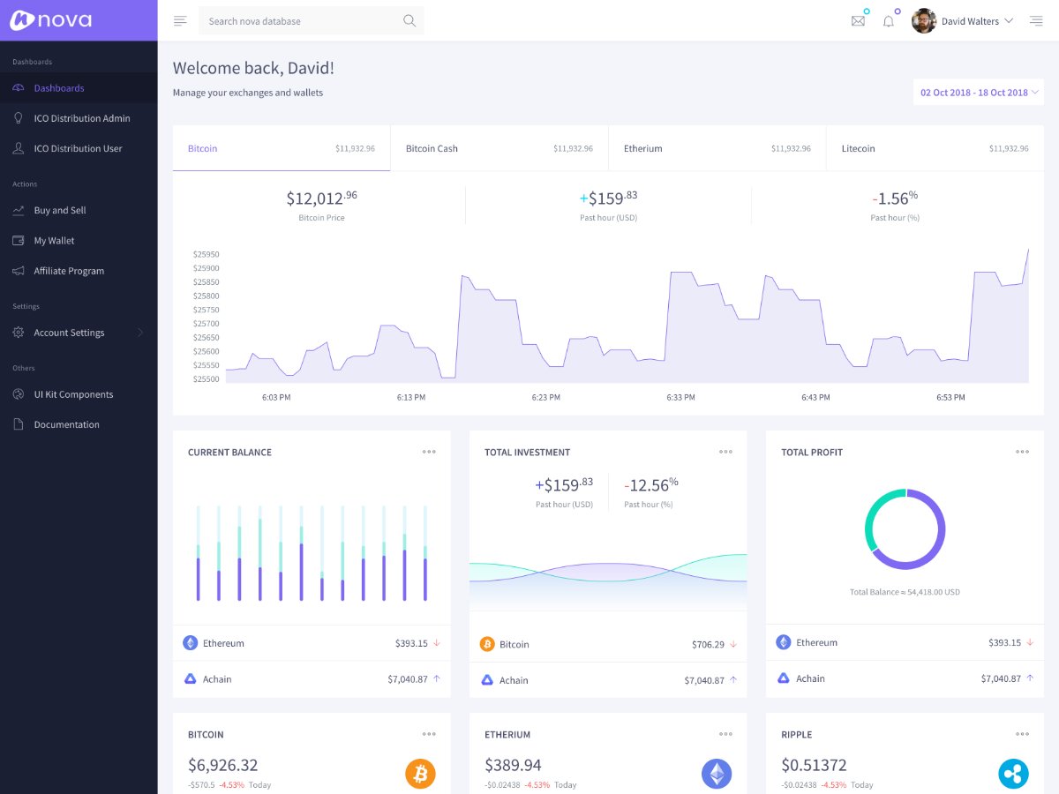Click the nova logo
The height and width of the screenshot is (794, 1059).
pyautogui.click(x=51, y=20)
